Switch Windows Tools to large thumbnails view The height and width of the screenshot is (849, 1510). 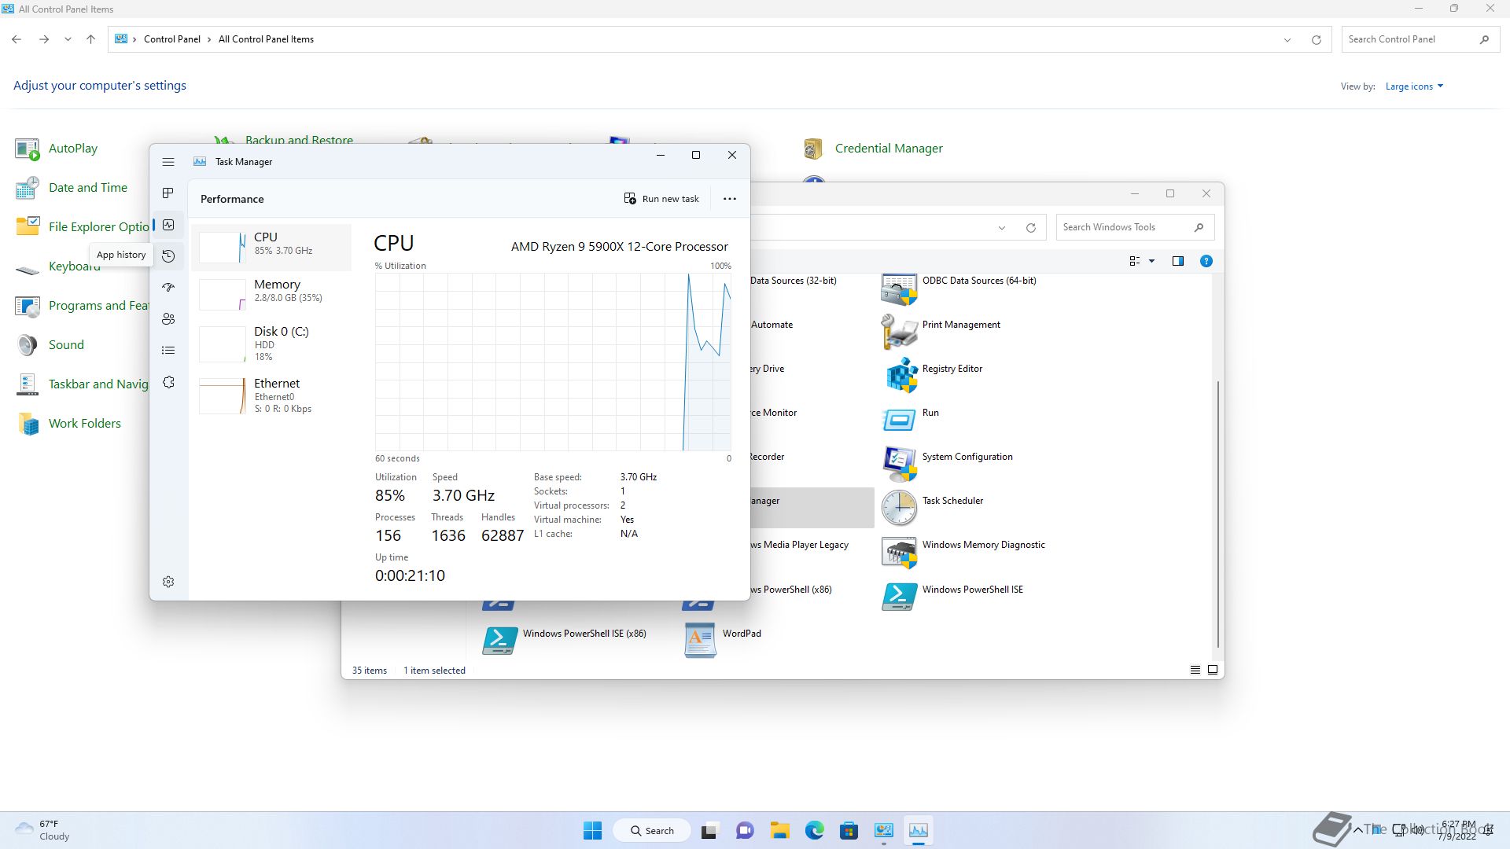coord(1213,671)
